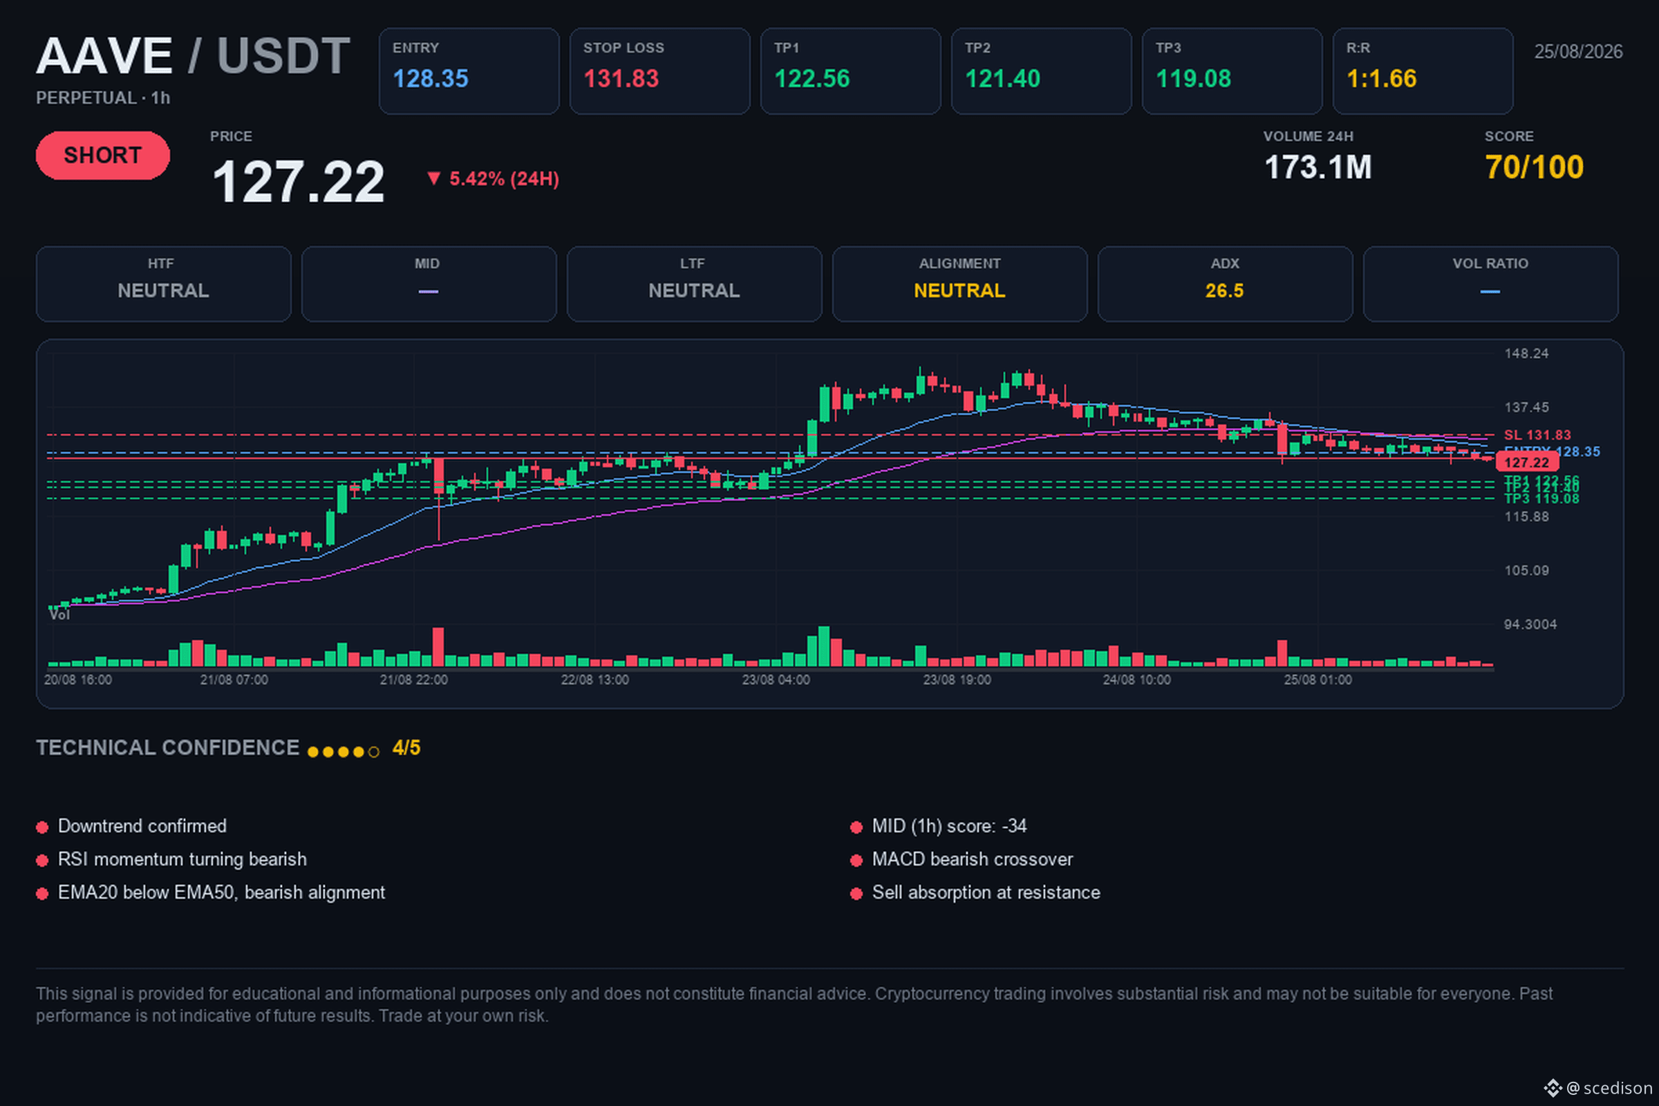The image size is (1659, 1106).
Task: Select the VOL RATIO card
Action: point(1491,284)
